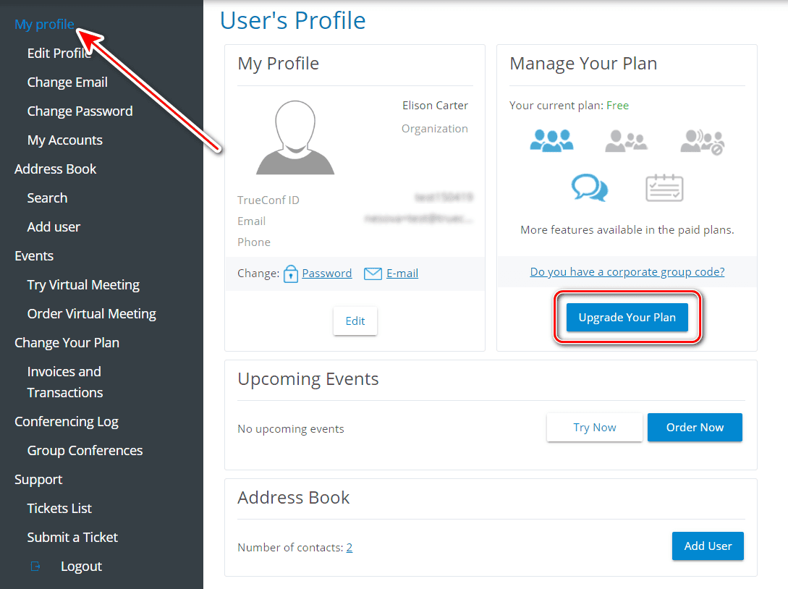Click the Upgrade Your Plan button

tap(627, 318)
